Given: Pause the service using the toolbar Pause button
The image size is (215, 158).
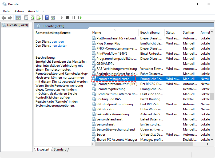Looking at the screenshot, I should (74, 18).
